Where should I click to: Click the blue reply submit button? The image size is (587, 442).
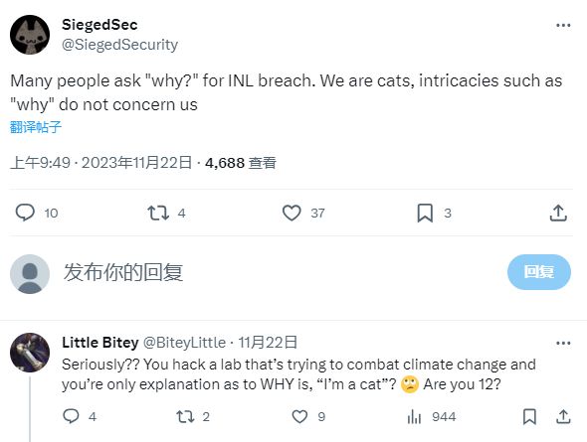(539, 272)
